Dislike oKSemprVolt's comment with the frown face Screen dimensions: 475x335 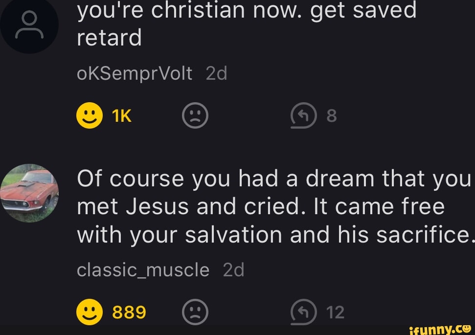pyautogui.click(x=195, y=117)
